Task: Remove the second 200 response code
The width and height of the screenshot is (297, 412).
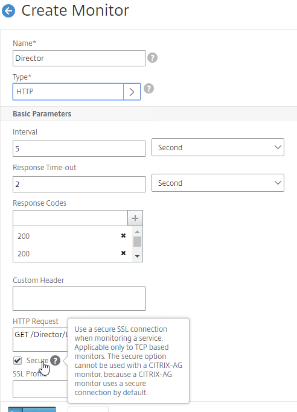Action: point(123,253)
